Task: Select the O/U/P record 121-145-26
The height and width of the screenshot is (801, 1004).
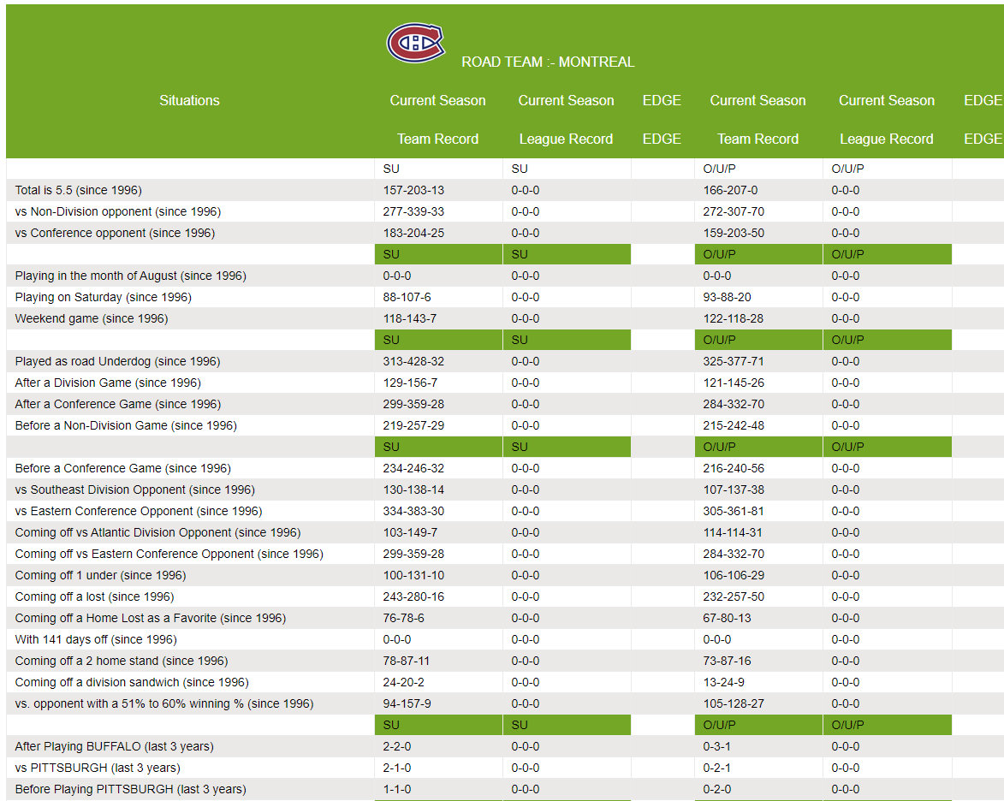Action: [734, 383]
